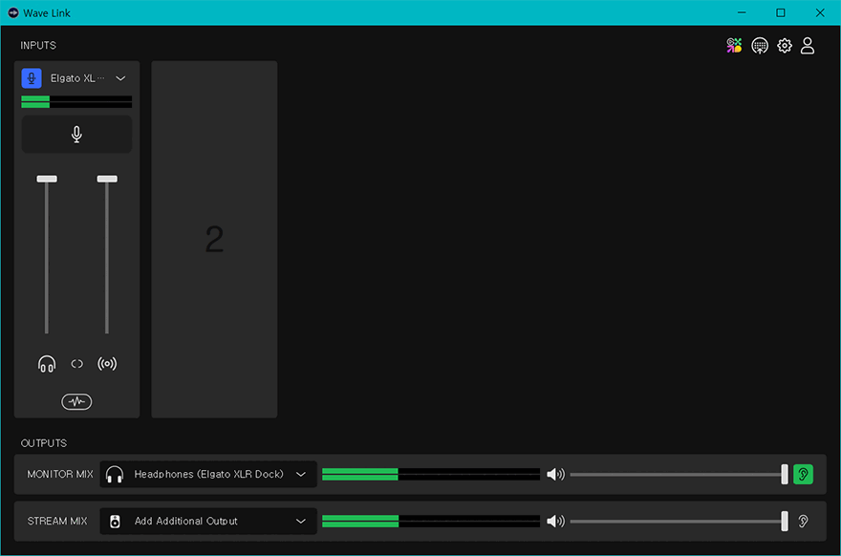Click the speaker device icon in Stream Mix
Viewport: 841px width, 556px height.
point(115,522)
